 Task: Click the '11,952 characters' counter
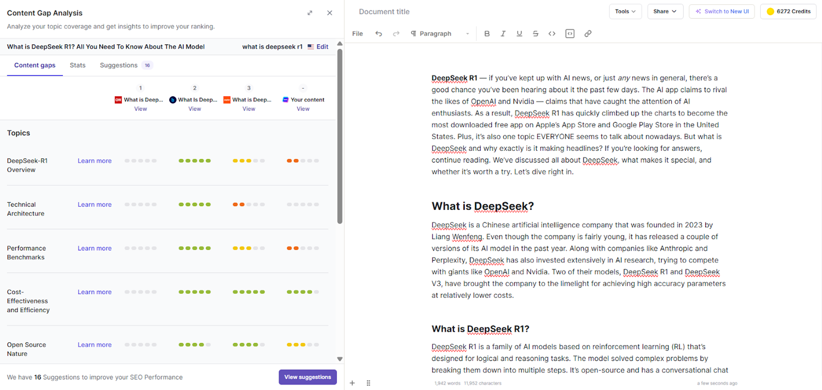[482, 383]
